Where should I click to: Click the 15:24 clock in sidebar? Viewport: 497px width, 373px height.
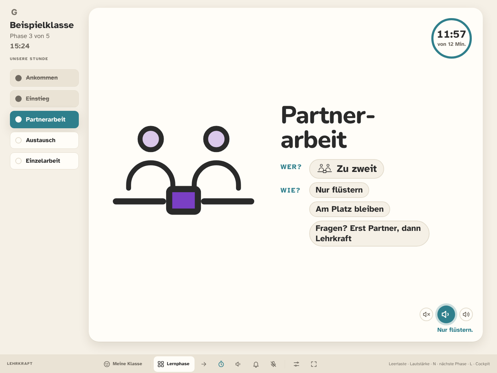pos(20,46)
